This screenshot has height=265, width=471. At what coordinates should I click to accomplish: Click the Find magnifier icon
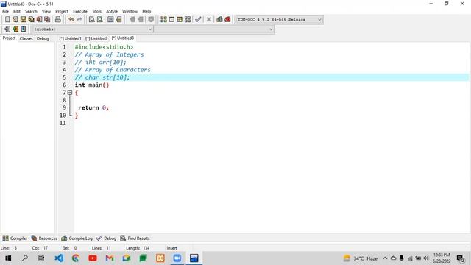[x=91, y=20]
